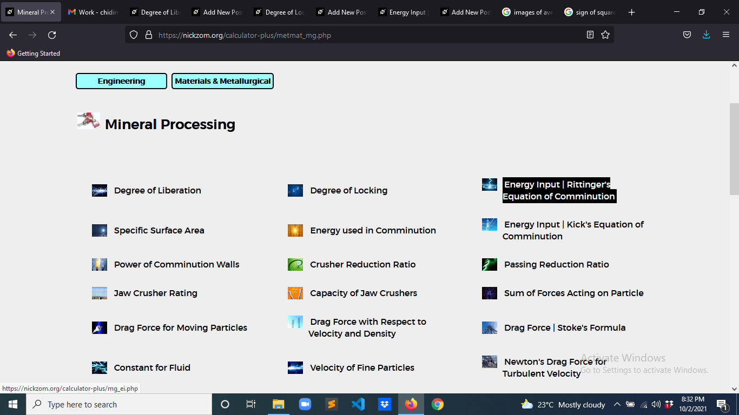Open Sum of Forces Acting on Particle link

[574, 293]
